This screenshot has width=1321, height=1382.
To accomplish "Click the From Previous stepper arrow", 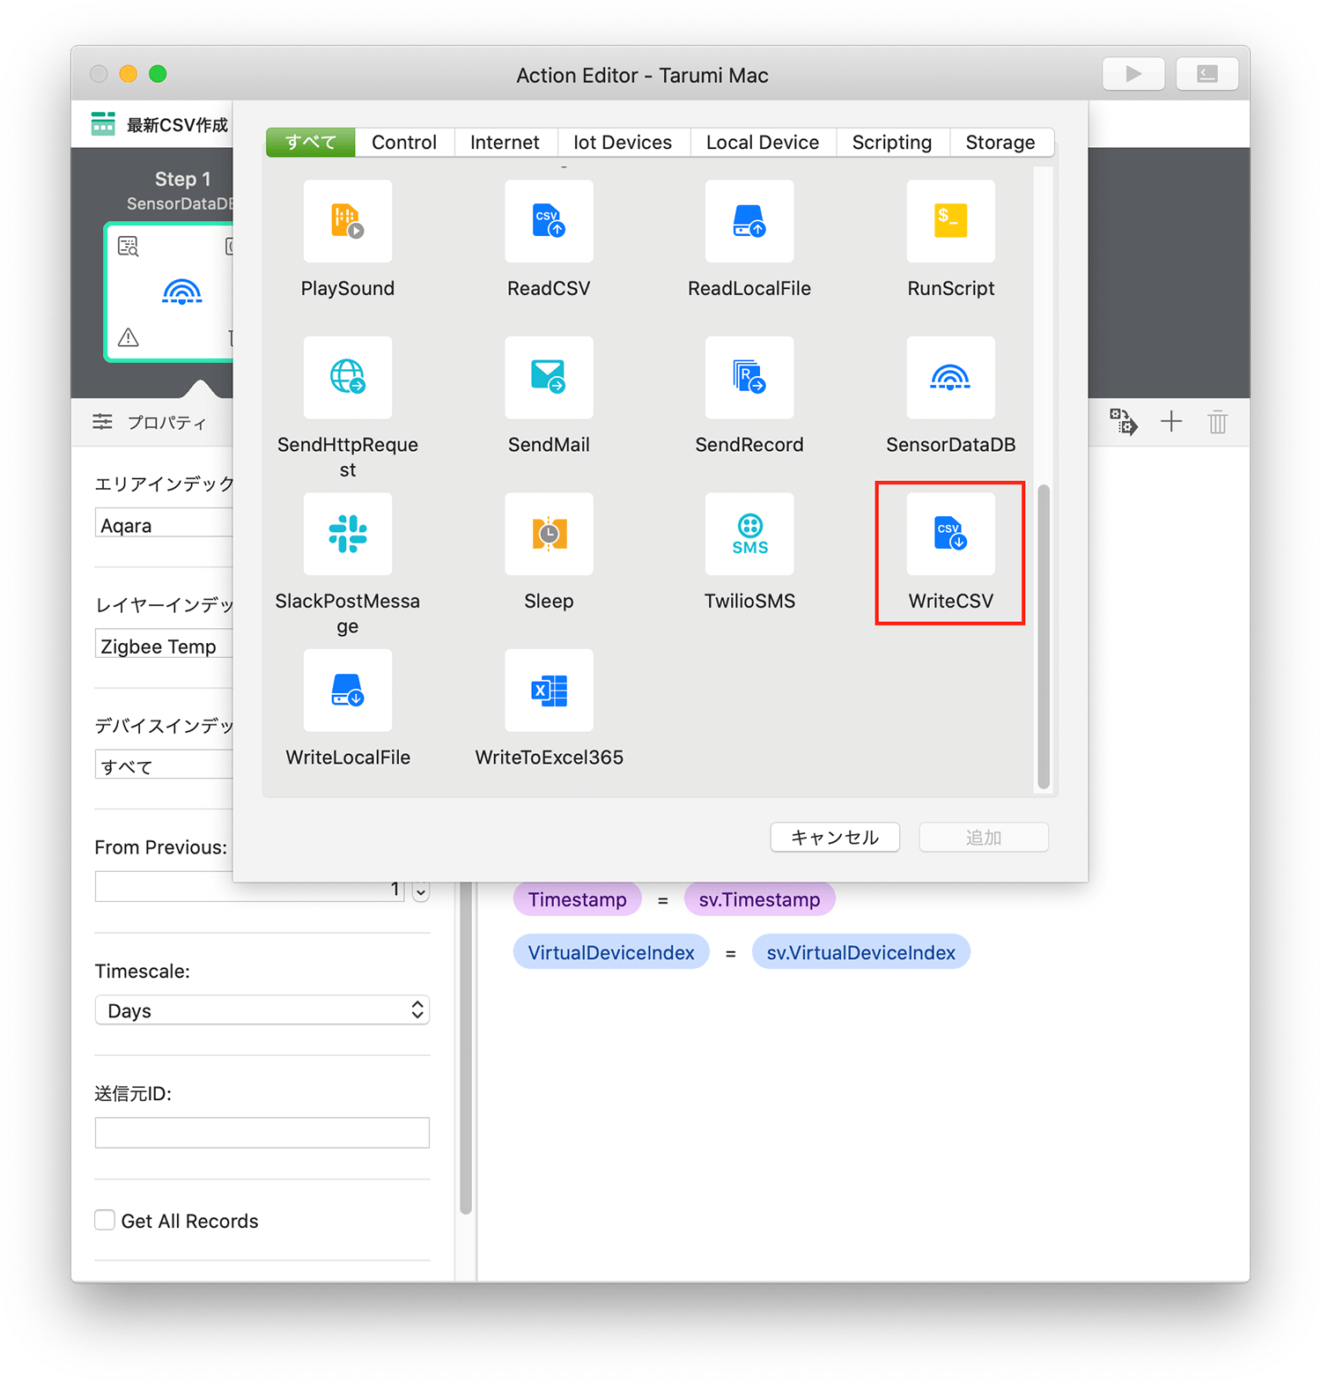I will (421, 891).
